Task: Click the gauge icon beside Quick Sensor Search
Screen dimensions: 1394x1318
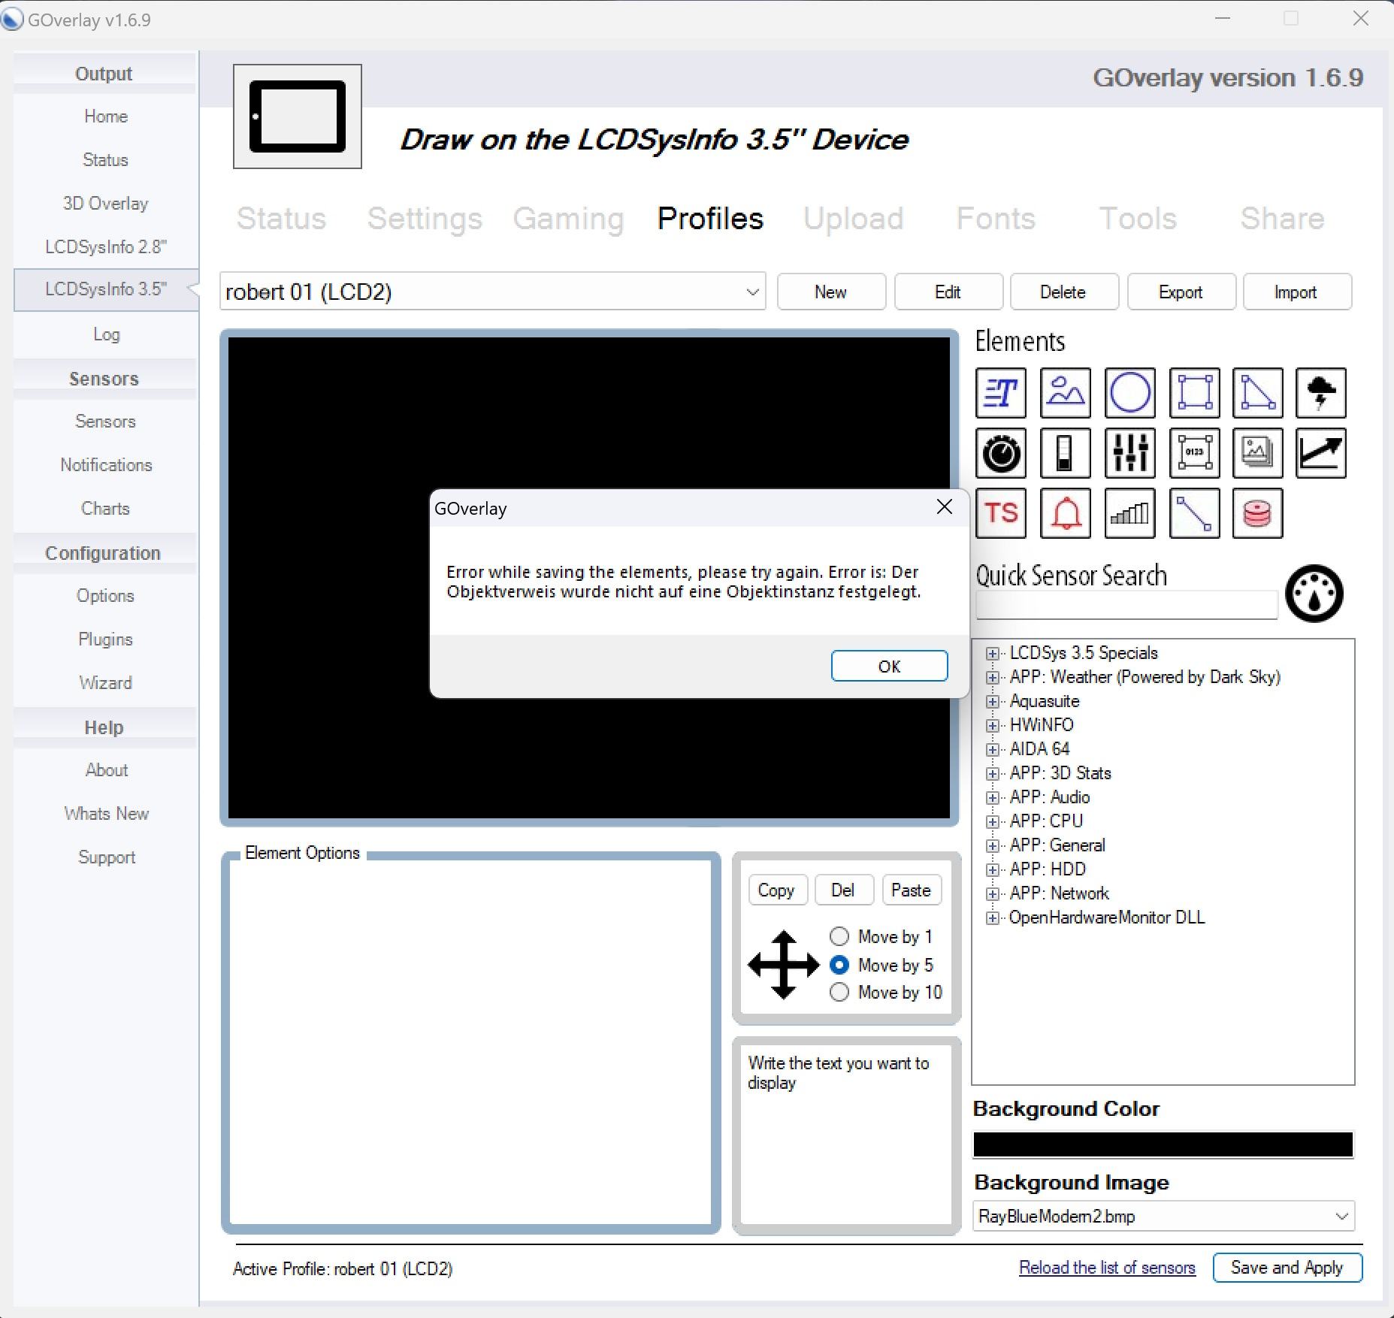Action: point(1314,594)
